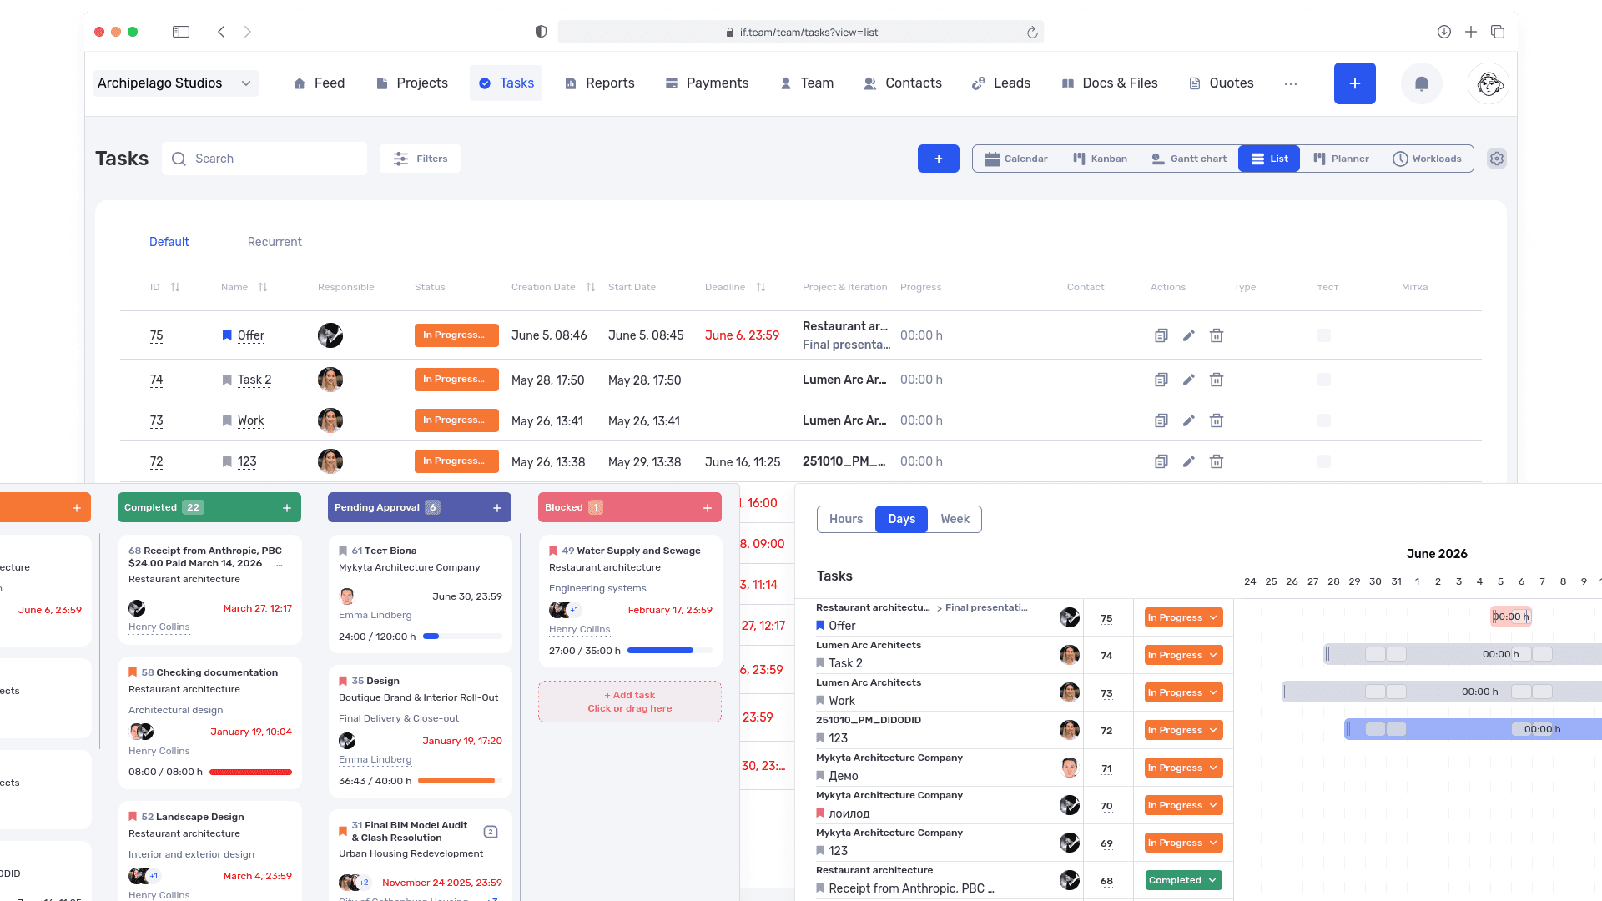
Task: Open the more navigation items ellipsis
Action: [1291, 83]
